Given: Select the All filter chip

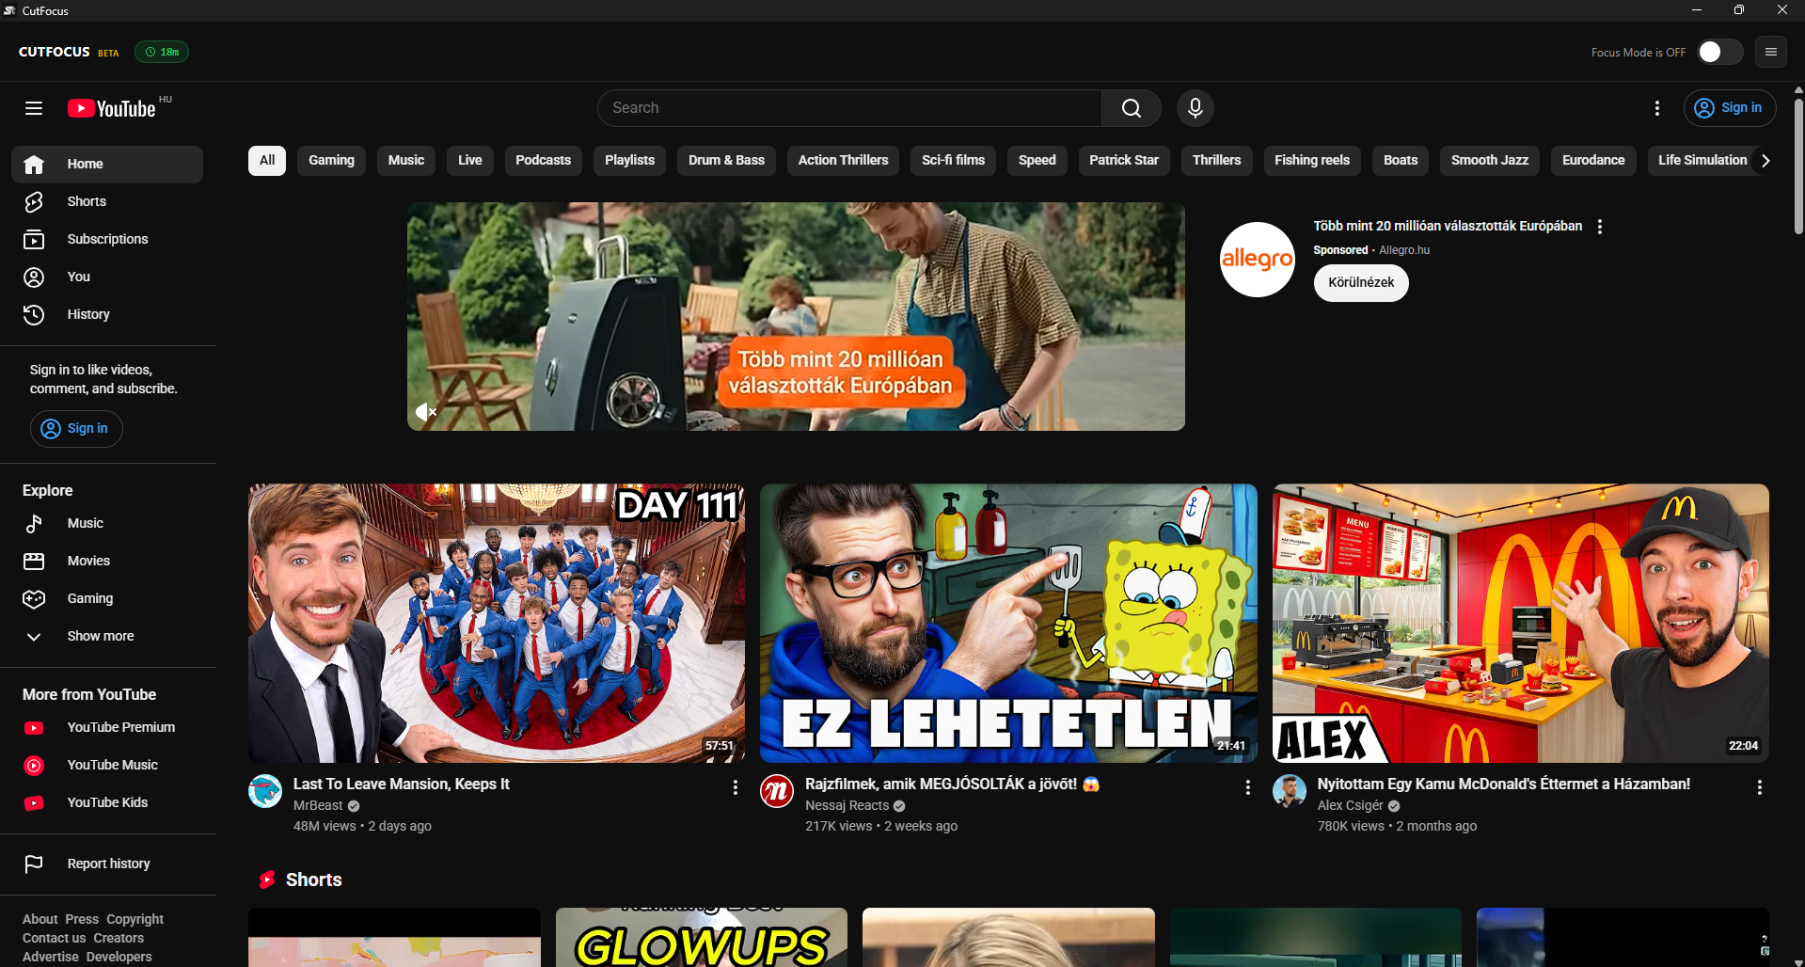Looking at the screenshot, I should click(267, 161).
